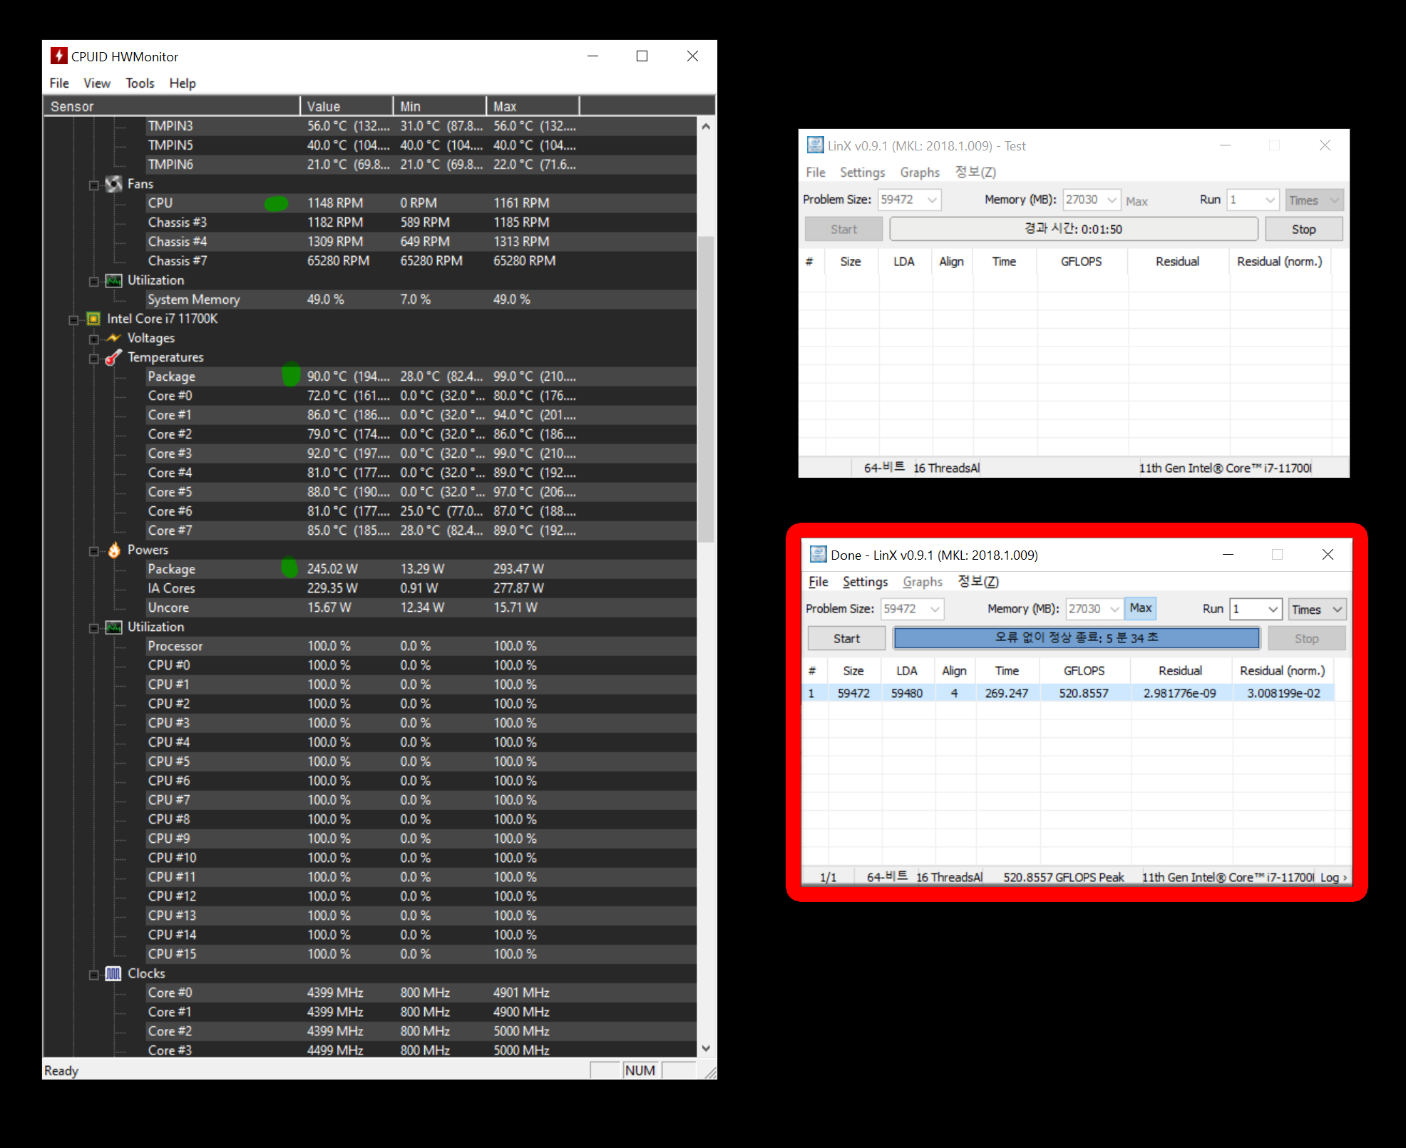The height and width of the screenshot is (1148, 1406).
Task: Open View menu in HWMonitor
Action: point(97,83)
